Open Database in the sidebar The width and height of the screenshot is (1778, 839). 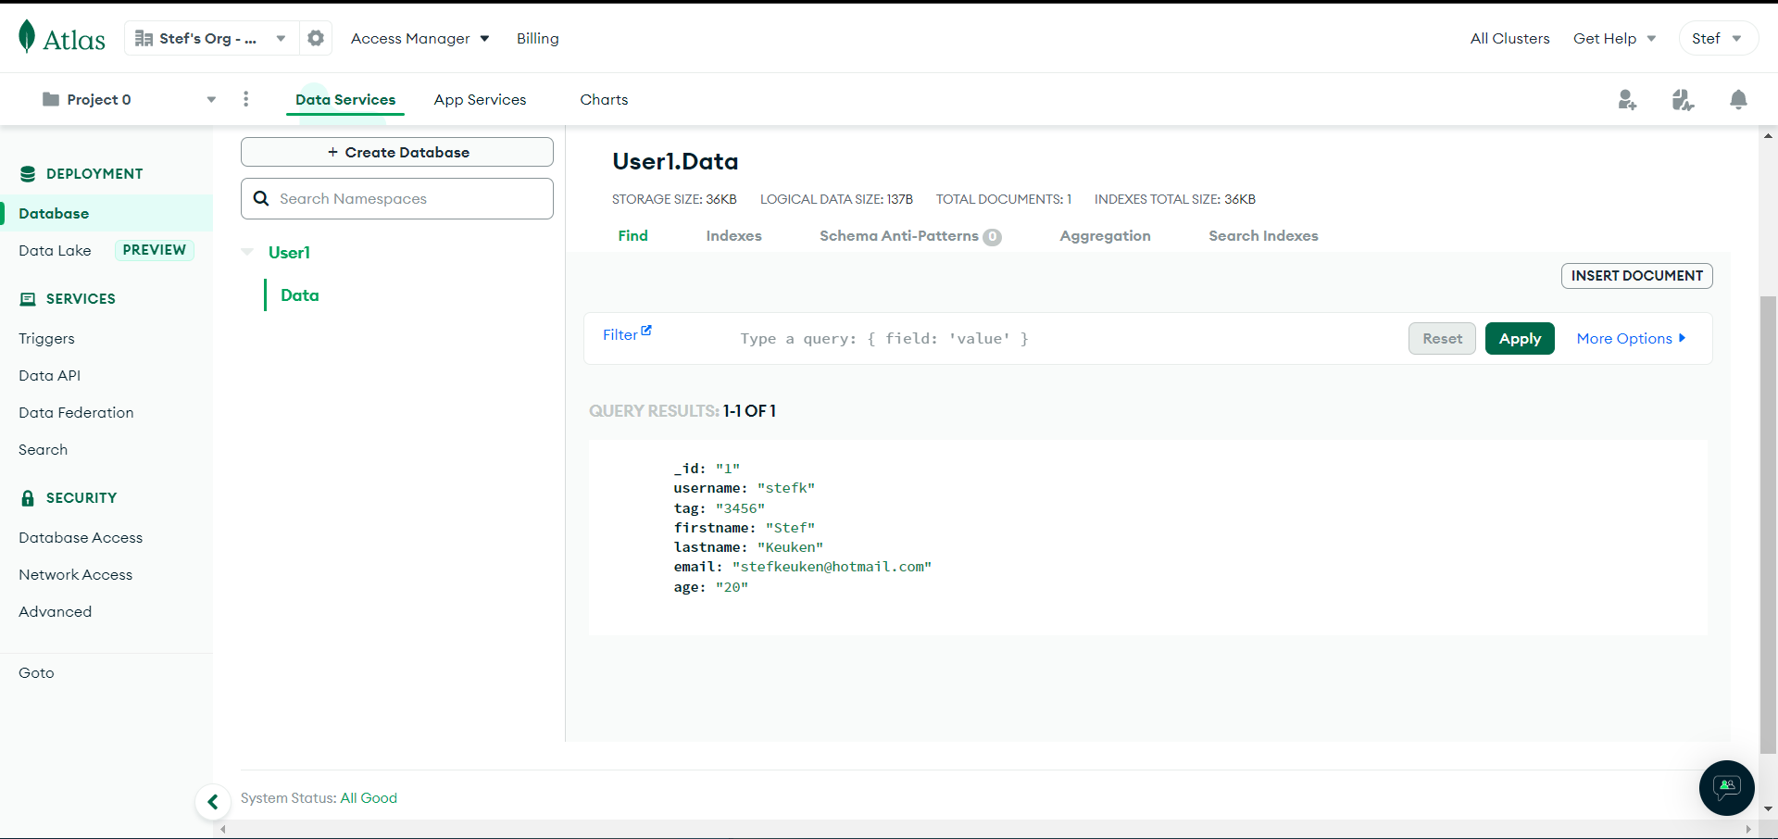pos(54,213)
